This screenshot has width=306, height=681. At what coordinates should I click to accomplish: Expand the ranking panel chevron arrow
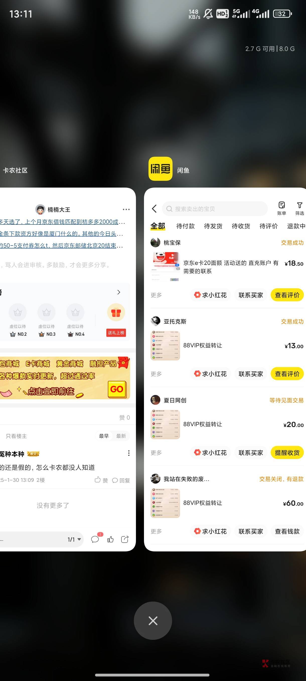pos(119,292)
